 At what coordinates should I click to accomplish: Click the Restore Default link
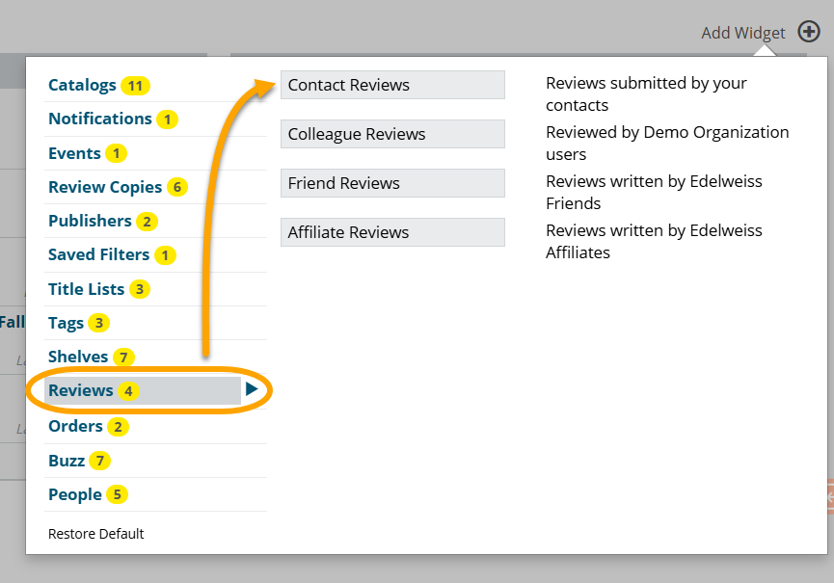[95, 534]
